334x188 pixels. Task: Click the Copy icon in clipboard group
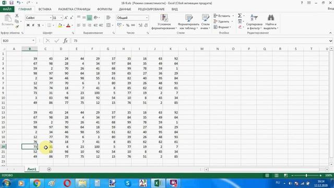17,21
